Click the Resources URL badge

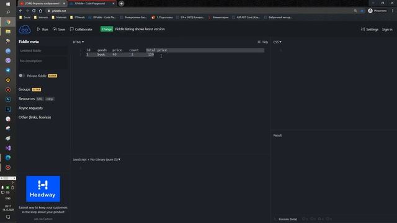(40, 99)
